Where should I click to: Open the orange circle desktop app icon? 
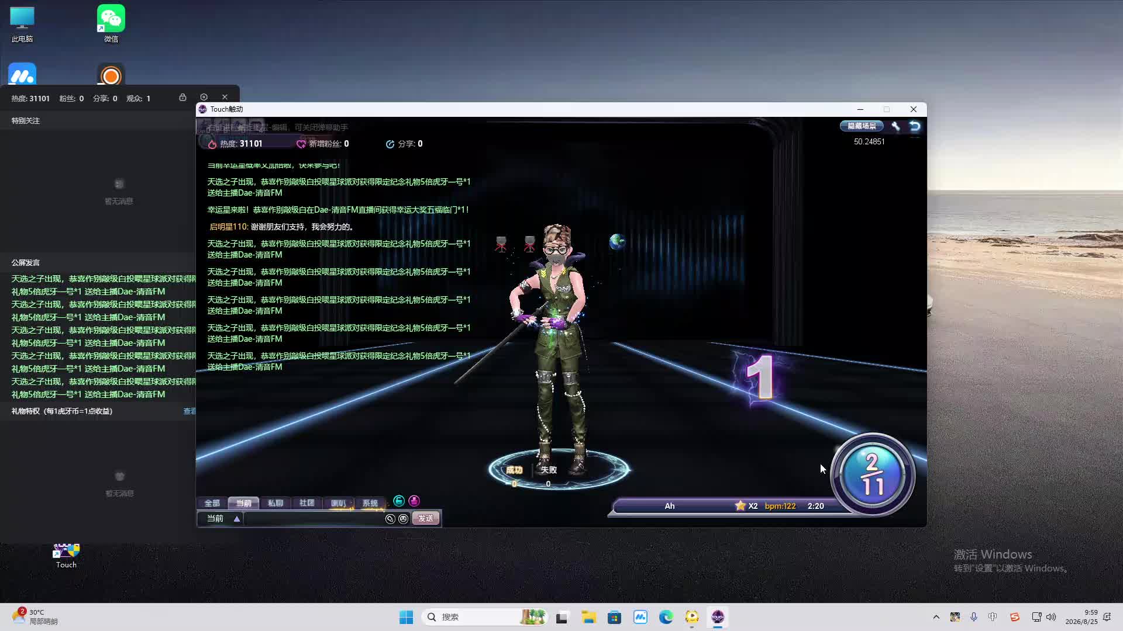point(111,75)
